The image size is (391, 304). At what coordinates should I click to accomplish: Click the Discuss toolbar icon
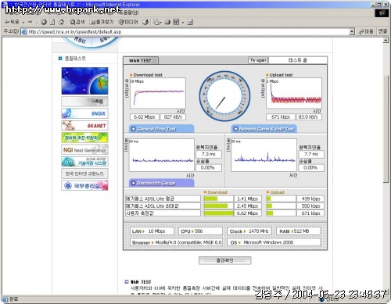(x=190, y=22)
